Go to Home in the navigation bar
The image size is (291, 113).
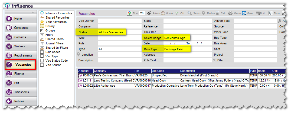tap(21, 19)
